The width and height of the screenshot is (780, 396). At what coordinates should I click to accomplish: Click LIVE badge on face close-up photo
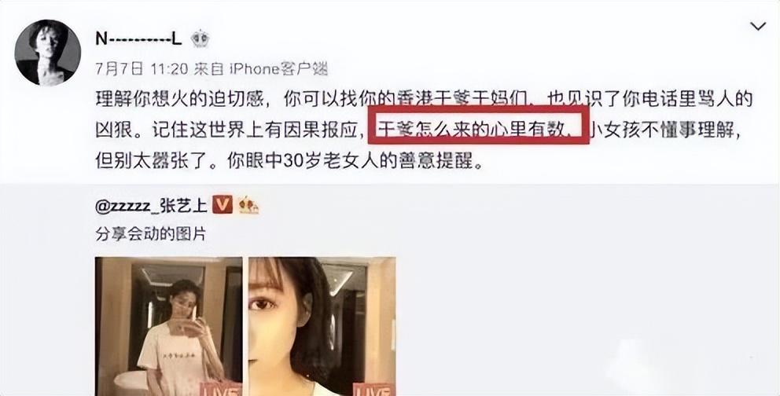coord(373,389)
